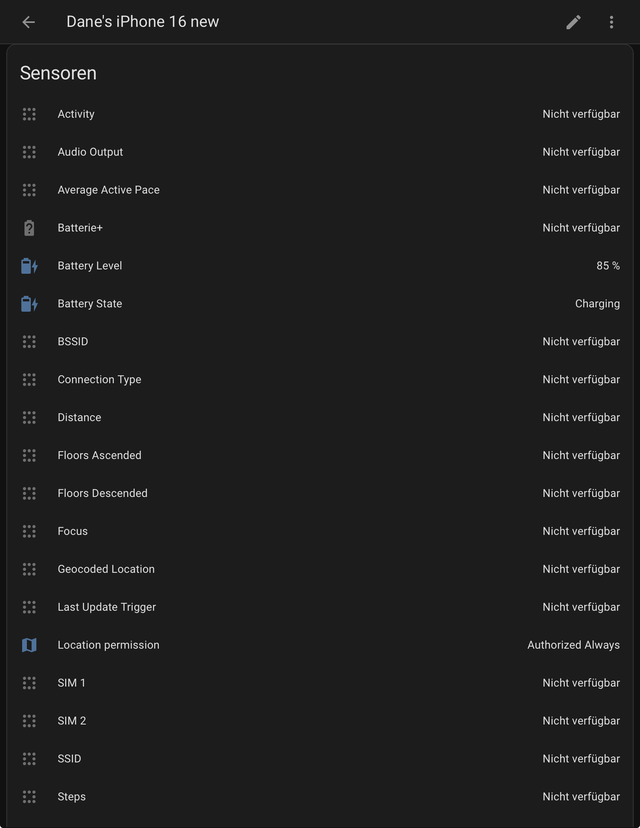Image resolution: width=640 pixels, height=828 pixels.
Task: Click the Battery Level charging icon
Action: (29, 266)
